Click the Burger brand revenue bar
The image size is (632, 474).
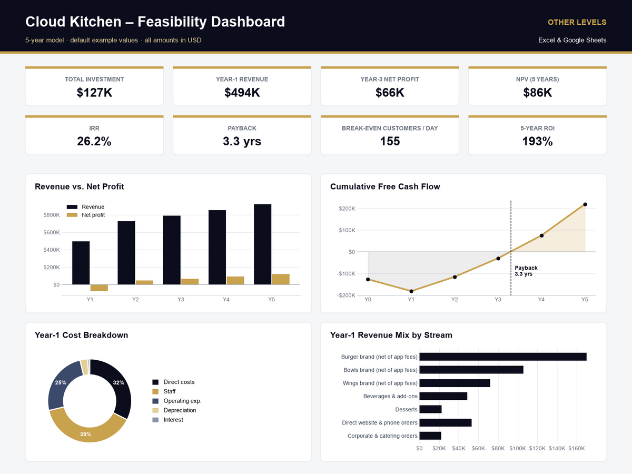coord(503,357)
